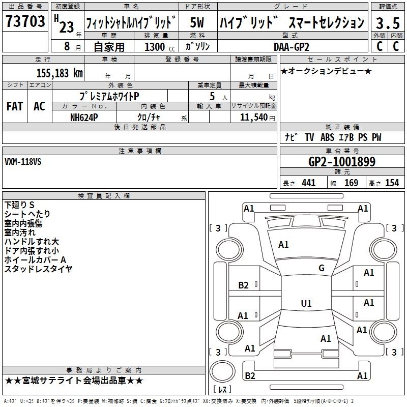Select color number NH624P

[84, 117]
